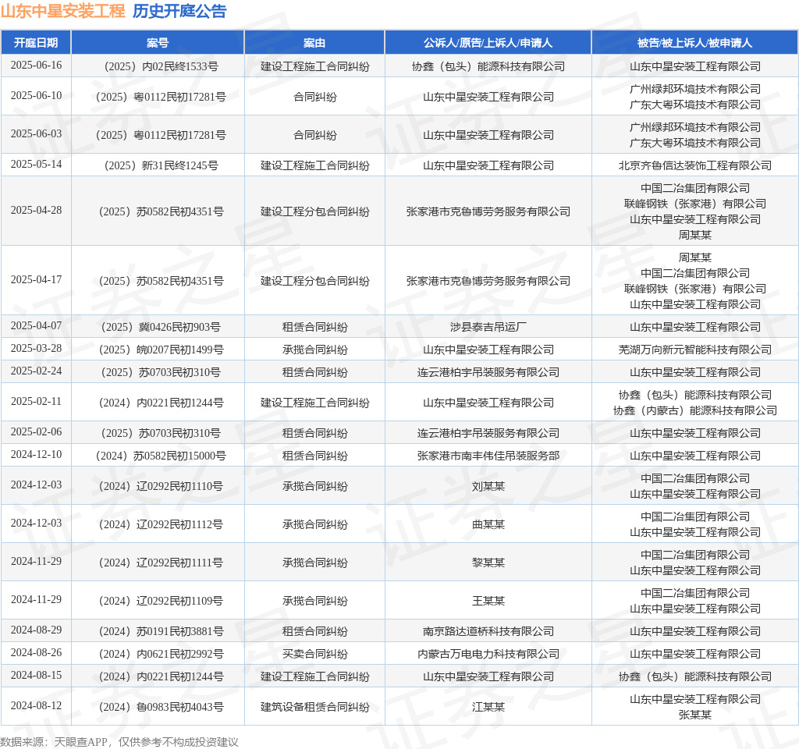The image size is (799, 749).
Task: Click the 开庭日期 column header
Action: pos(36,43)
